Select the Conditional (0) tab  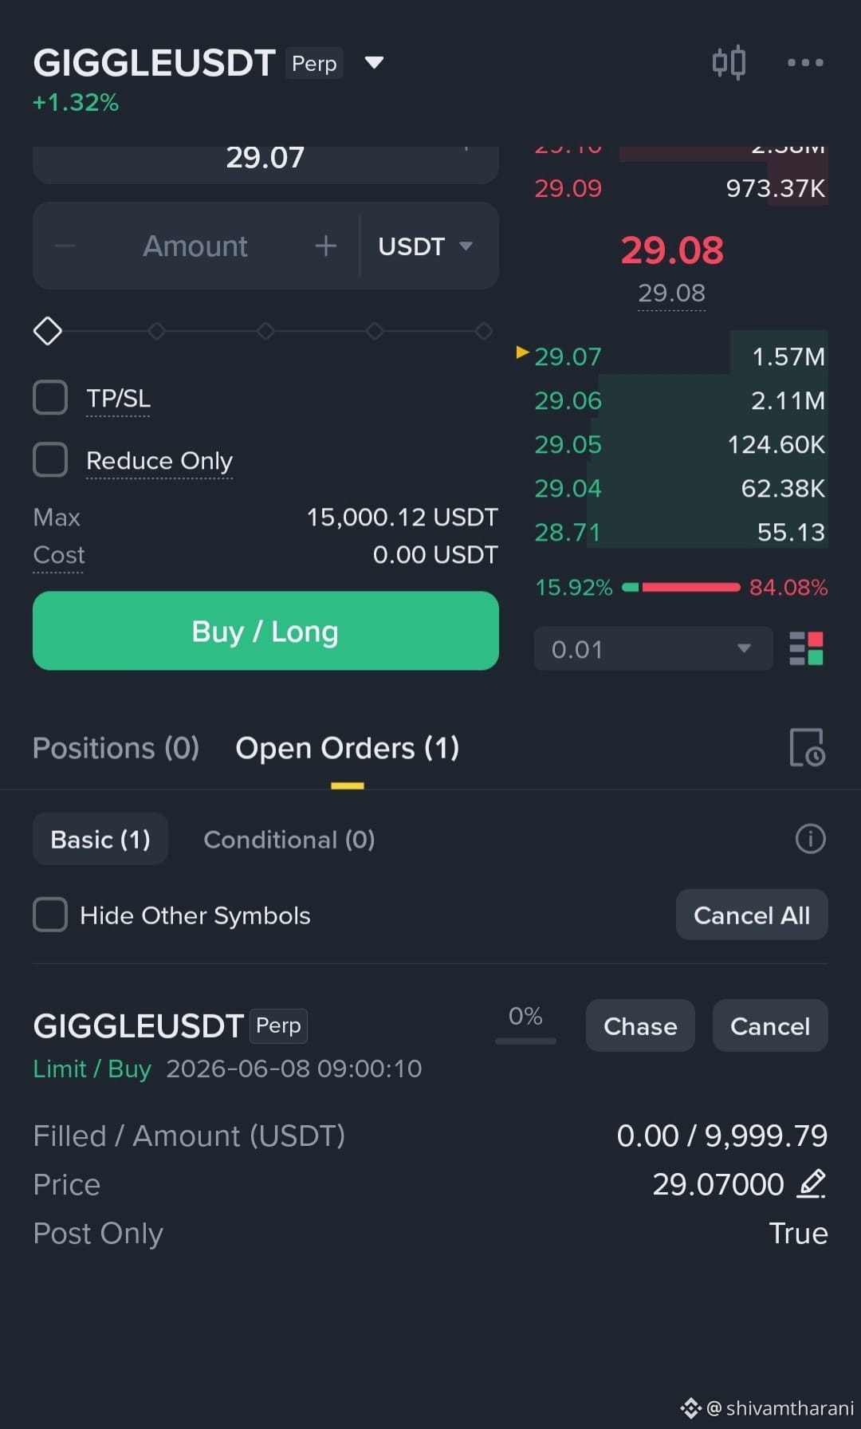(x=289, y=839)
